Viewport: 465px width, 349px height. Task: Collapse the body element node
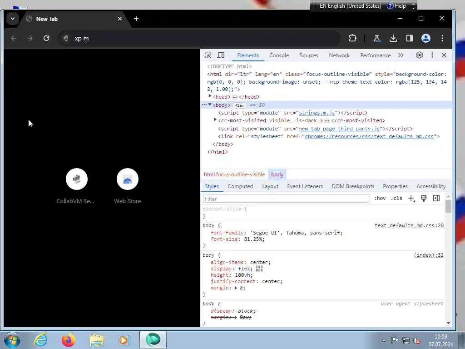210,105
